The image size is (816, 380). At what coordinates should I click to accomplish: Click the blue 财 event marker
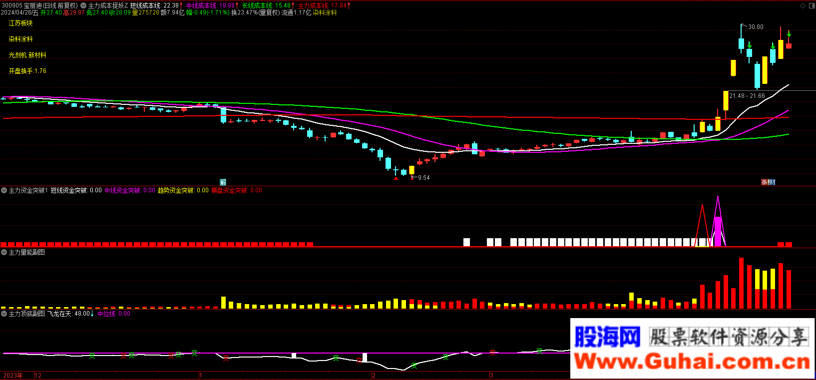pos(772,182)
